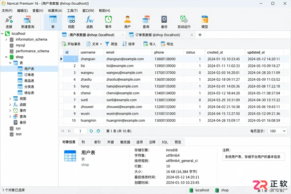Viewport: 291px width, 194px height.
Task: Open the 事件 events toolbar icon
Action: 108,22
